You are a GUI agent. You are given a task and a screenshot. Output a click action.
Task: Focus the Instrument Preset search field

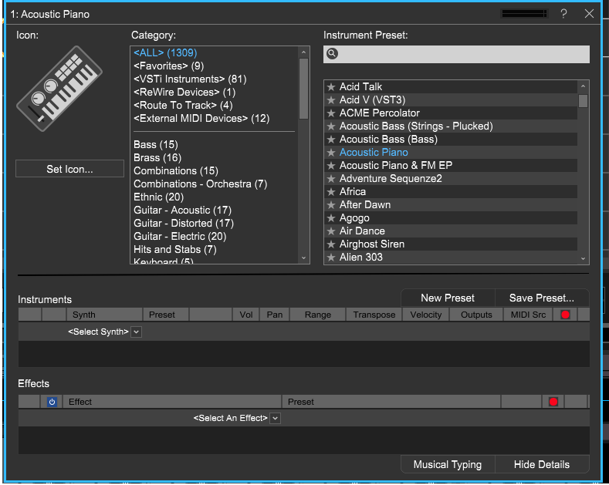tap(456, 54)
